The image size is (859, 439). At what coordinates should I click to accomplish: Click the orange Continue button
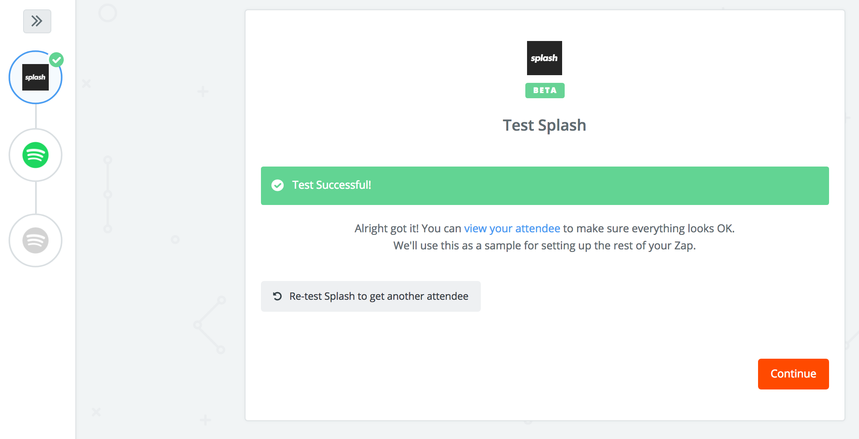click(x=794, y=374)
